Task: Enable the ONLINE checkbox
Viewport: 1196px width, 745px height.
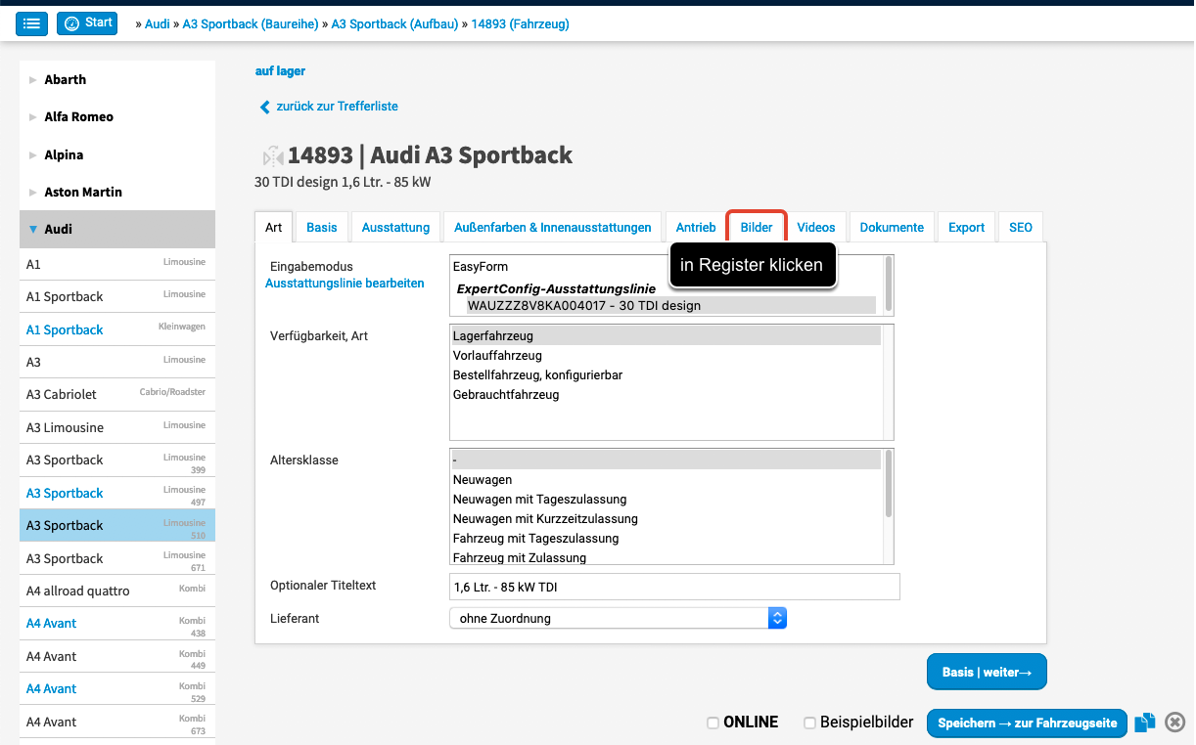Action: (713, 723)
